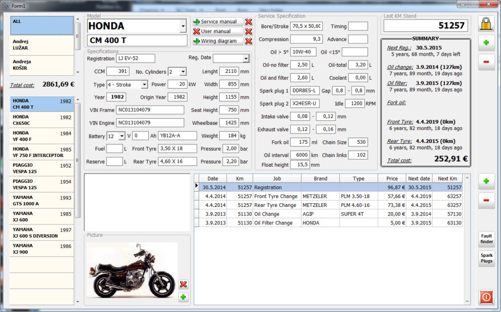Click the CCM input field

[118, 71]
